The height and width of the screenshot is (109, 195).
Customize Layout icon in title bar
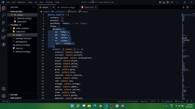[x=172, y=2]
